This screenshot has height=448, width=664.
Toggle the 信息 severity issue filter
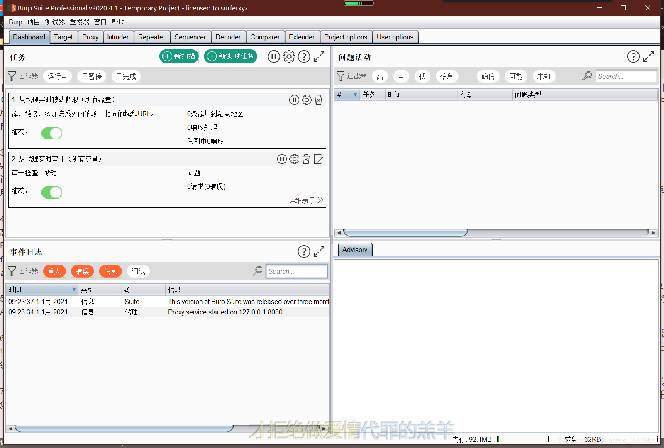(x=447, y=76)
